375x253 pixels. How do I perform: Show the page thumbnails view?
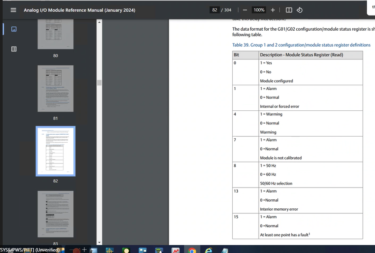14,29
